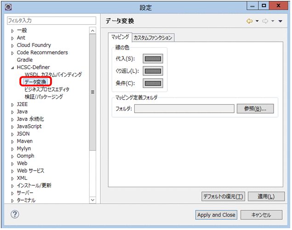Click the tree vertical scrollbar thumb

point(92,92)
